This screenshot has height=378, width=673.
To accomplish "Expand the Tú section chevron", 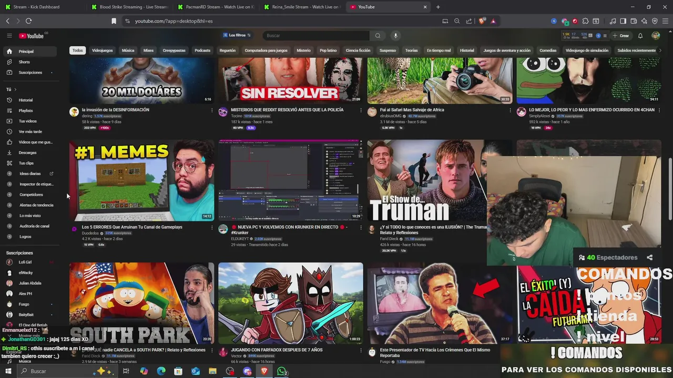I will 15,90.
